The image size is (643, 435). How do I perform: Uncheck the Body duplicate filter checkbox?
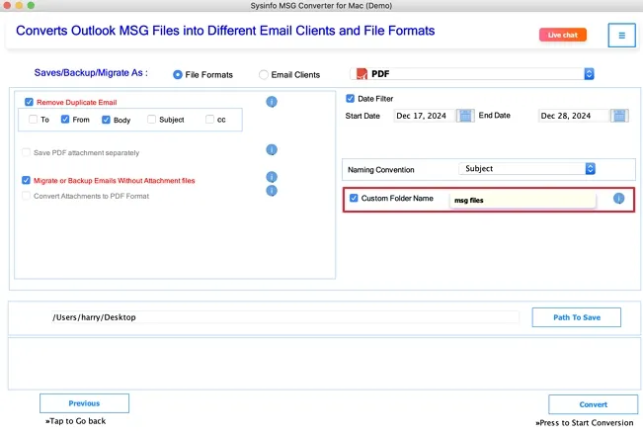coord(106,120)
